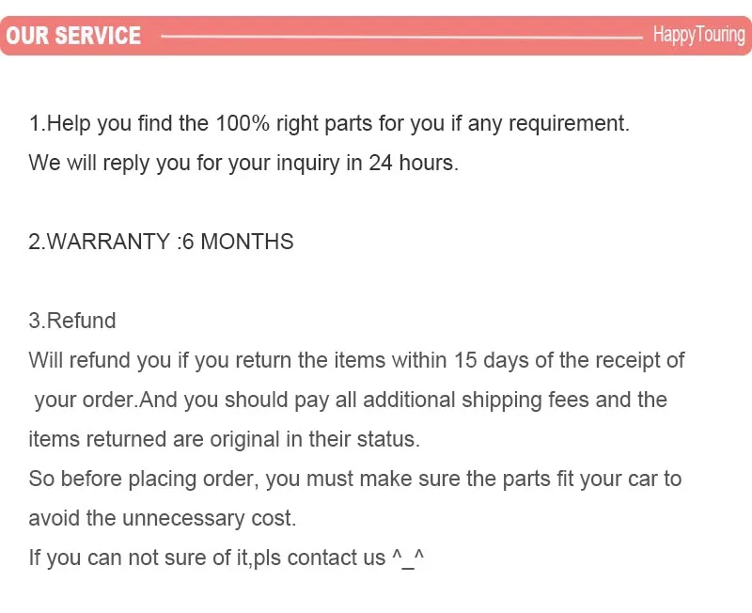Click the pink banner divider line
752x613 pixels.
pos(401,37)
